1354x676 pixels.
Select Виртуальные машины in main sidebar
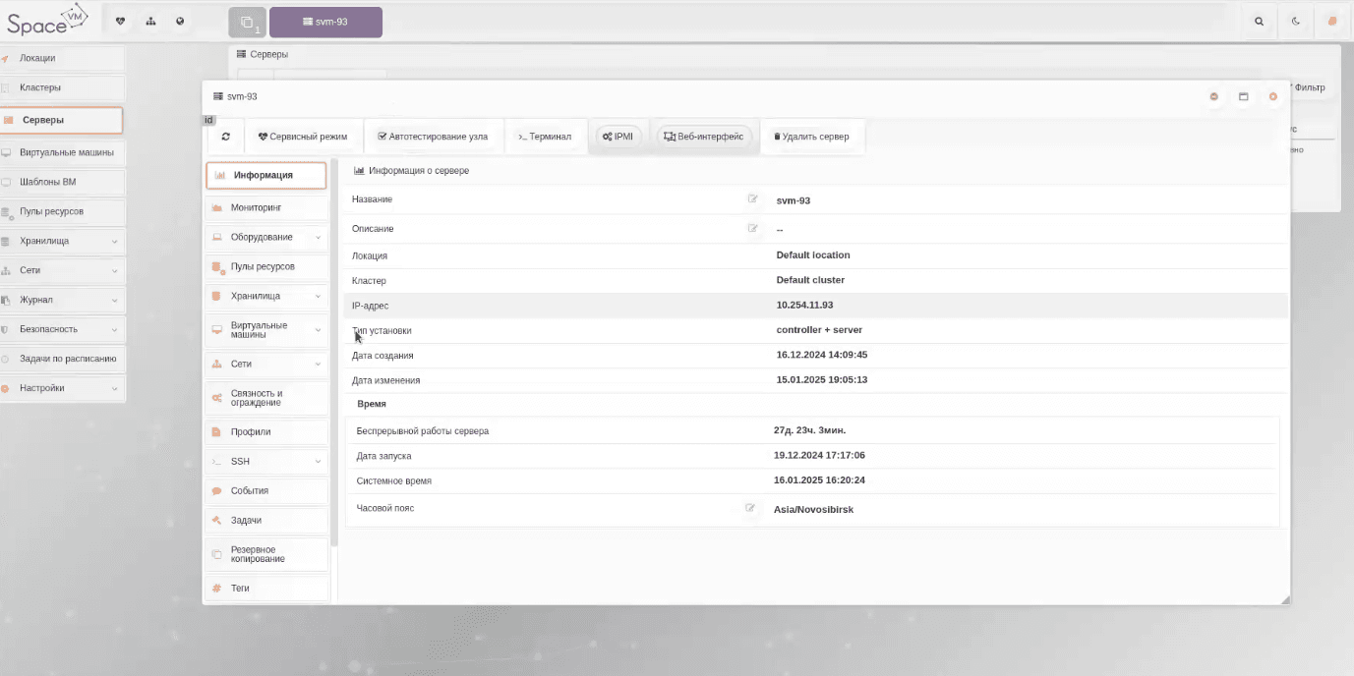coord(66,153)
